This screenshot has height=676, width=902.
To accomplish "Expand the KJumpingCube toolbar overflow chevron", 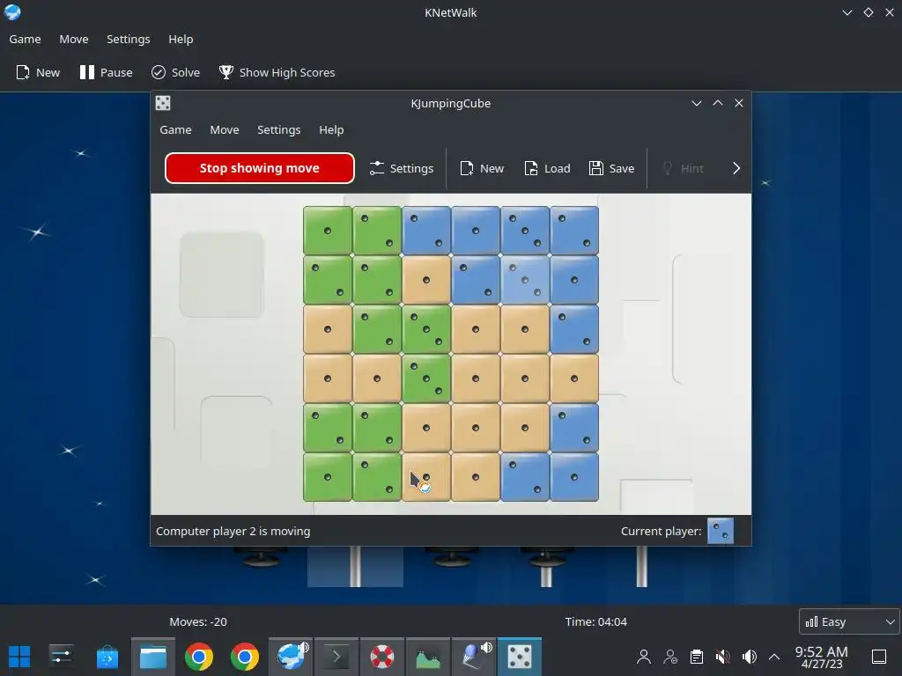I will point(736,168).
